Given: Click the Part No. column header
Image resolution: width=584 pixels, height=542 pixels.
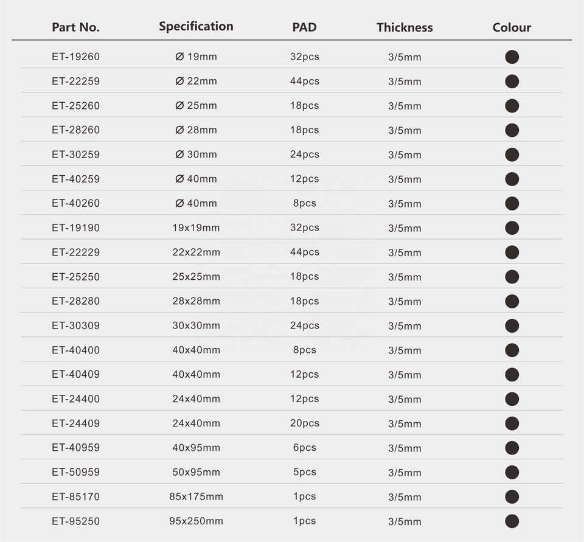Looking at the screenshot, I should point(75,27).
